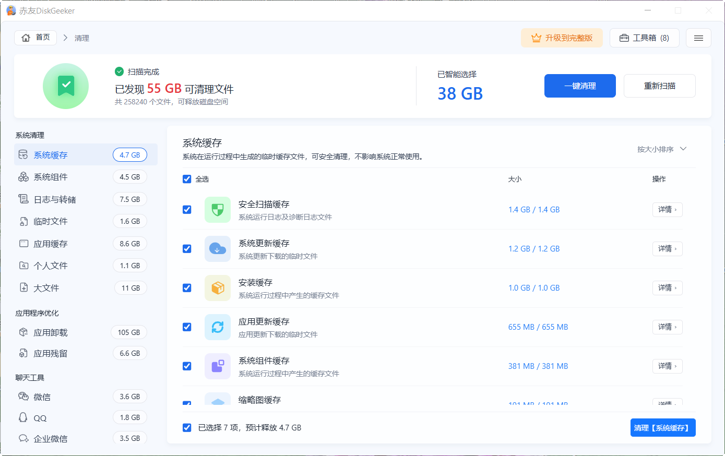Uncheck the 系统组件缓存 checkbox
Viewport: 725px width, 456px height.
(x=187, y=366)
